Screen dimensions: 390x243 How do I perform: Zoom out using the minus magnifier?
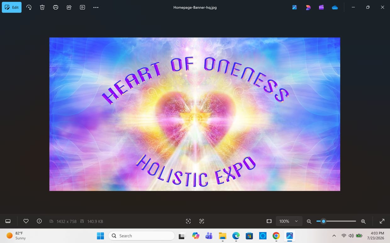[309, 221]
